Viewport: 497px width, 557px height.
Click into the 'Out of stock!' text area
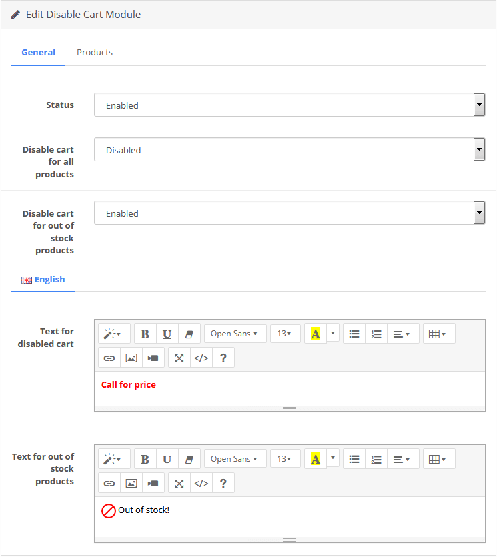coord(290,517)
